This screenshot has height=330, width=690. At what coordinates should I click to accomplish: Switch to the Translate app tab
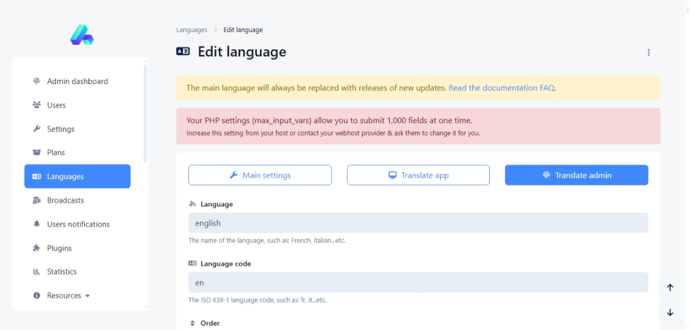tap(418, 175)
